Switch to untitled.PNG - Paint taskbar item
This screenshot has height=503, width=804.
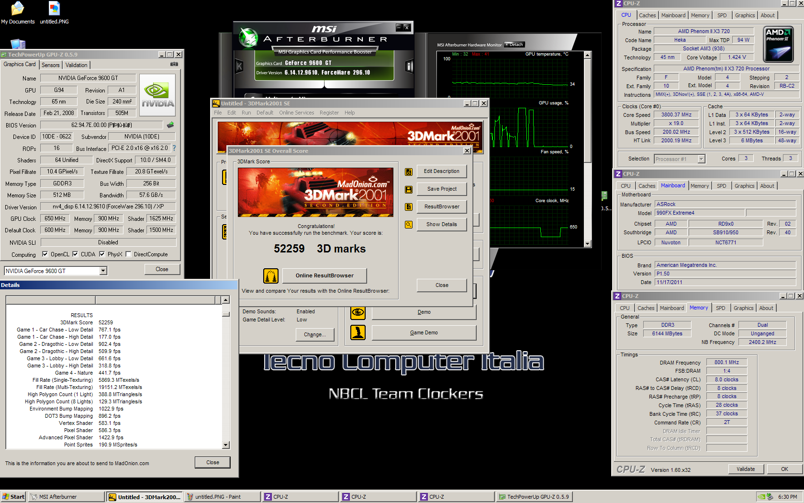click(x=222, y=497)
